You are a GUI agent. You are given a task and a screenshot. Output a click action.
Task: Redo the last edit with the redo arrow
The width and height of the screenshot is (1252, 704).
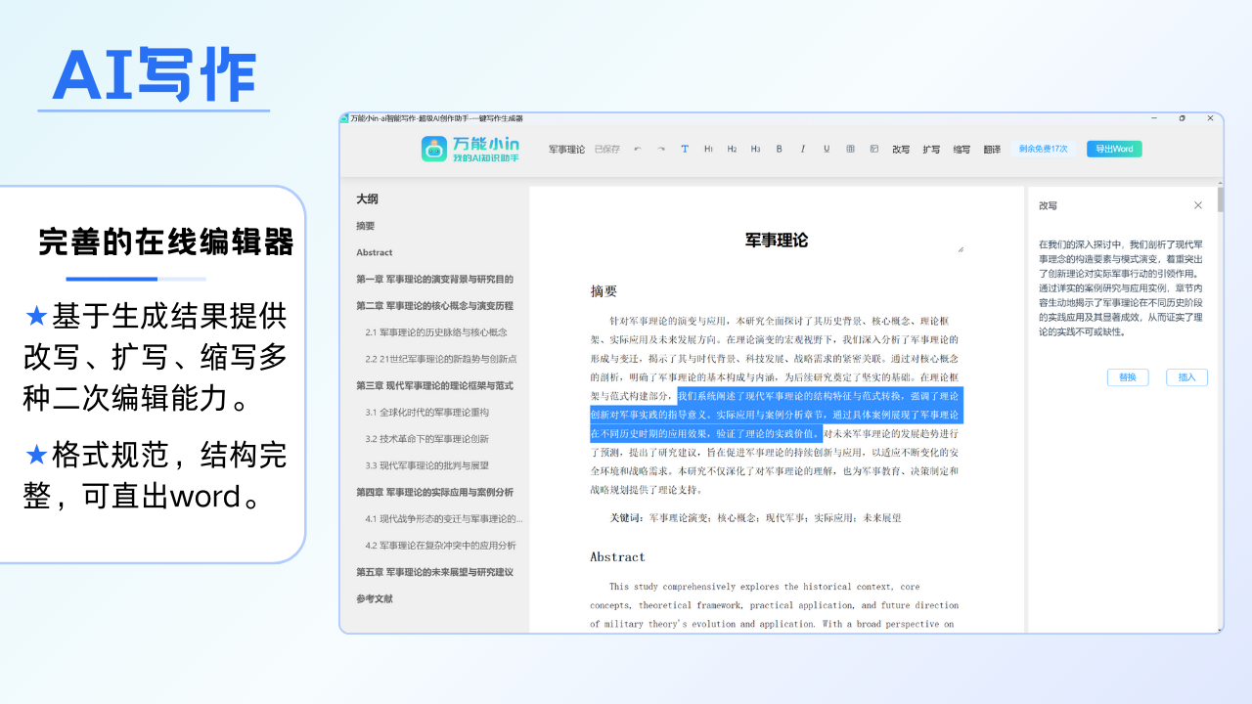pyautogui.click(x=661, y=149)
